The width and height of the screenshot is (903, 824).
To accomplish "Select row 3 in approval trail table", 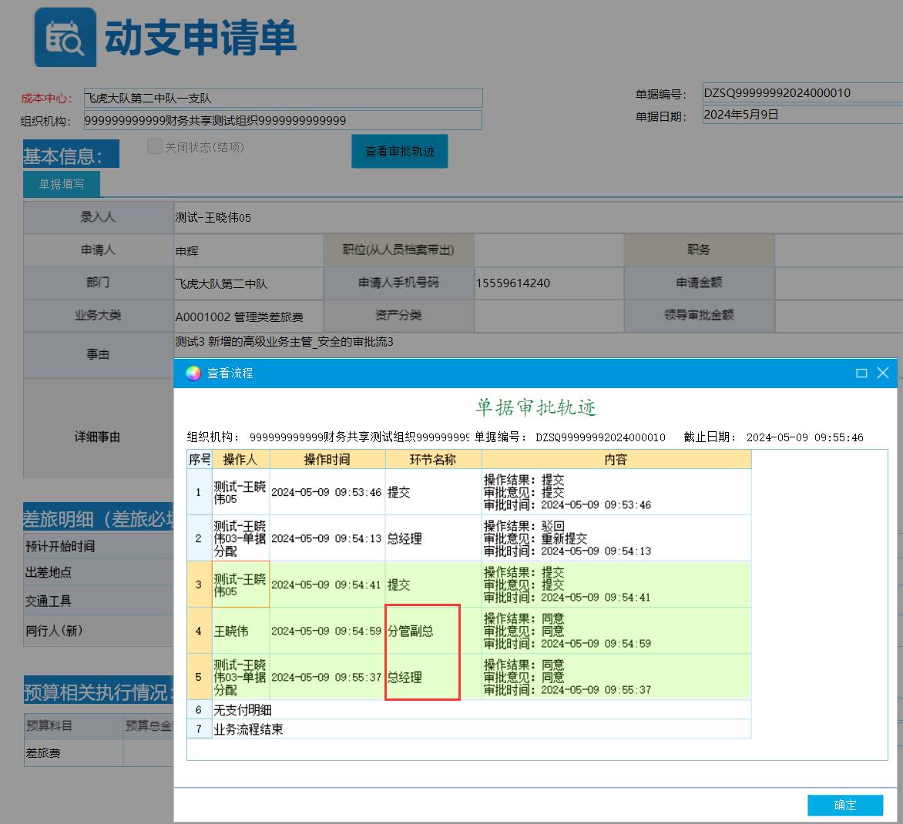I will (199, 585).
